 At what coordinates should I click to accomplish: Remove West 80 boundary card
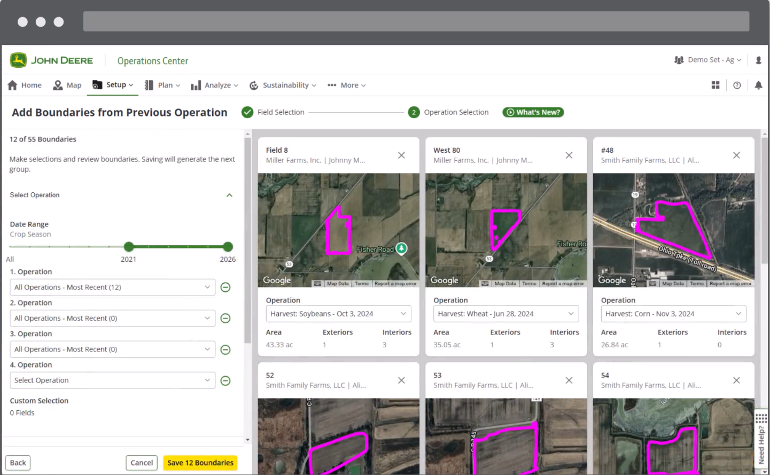(569, 155)
